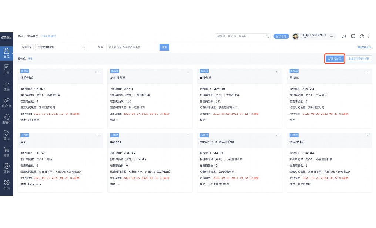This screenshot has width=376, height=228.
Task: Click the quotation ID S143991
Action: [x=219, y=153]
